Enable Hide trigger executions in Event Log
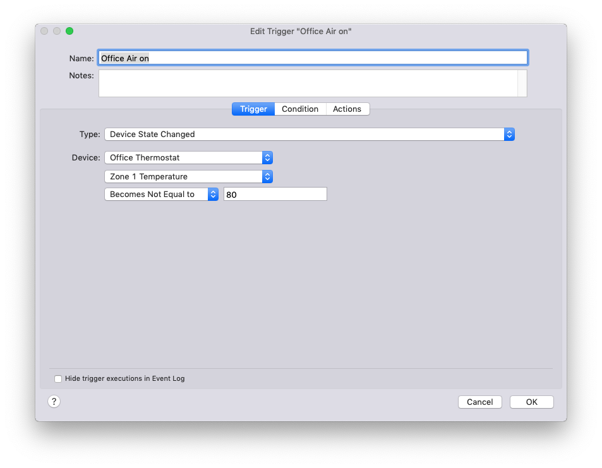 58,379
